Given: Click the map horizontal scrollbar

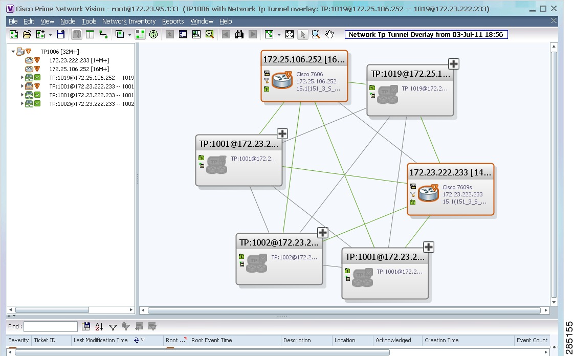Looking at the screenshot, I should pos(344,310).
